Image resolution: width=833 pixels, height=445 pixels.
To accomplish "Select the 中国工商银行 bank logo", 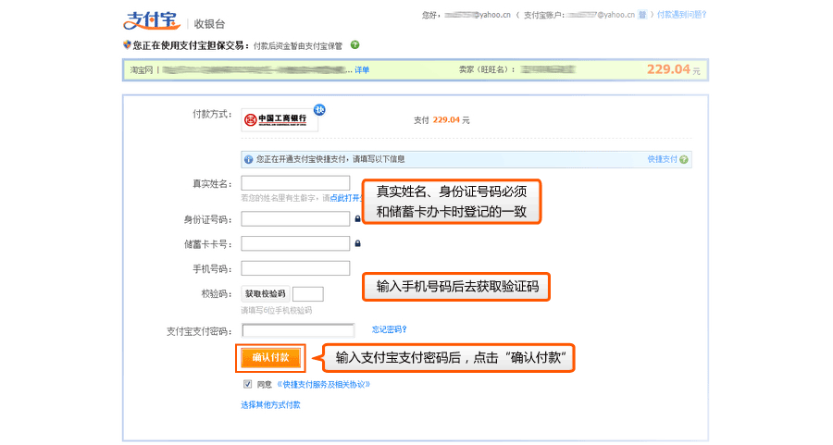I will pos(280,120).
